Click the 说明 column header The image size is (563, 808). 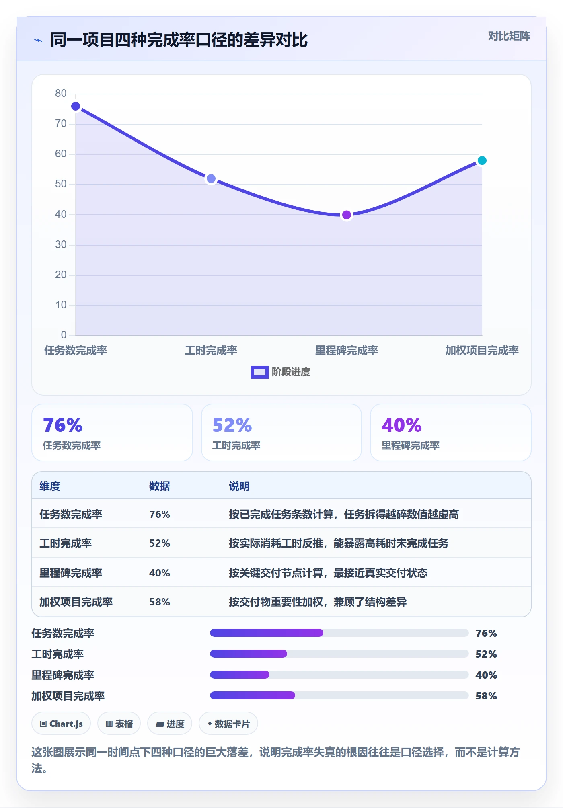point(239,486)
